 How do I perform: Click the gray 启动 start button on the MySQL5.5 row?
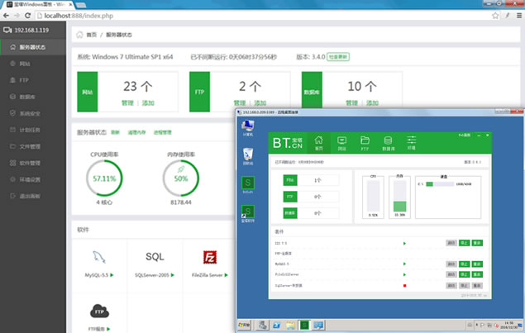coord(451,264)
